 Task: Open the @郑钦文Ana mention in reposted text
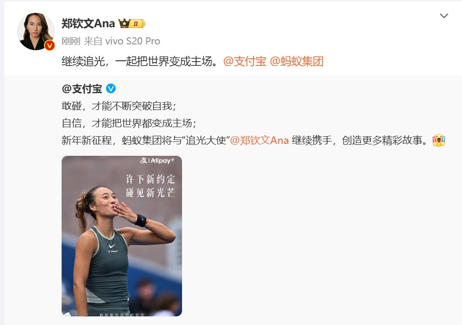259,140
